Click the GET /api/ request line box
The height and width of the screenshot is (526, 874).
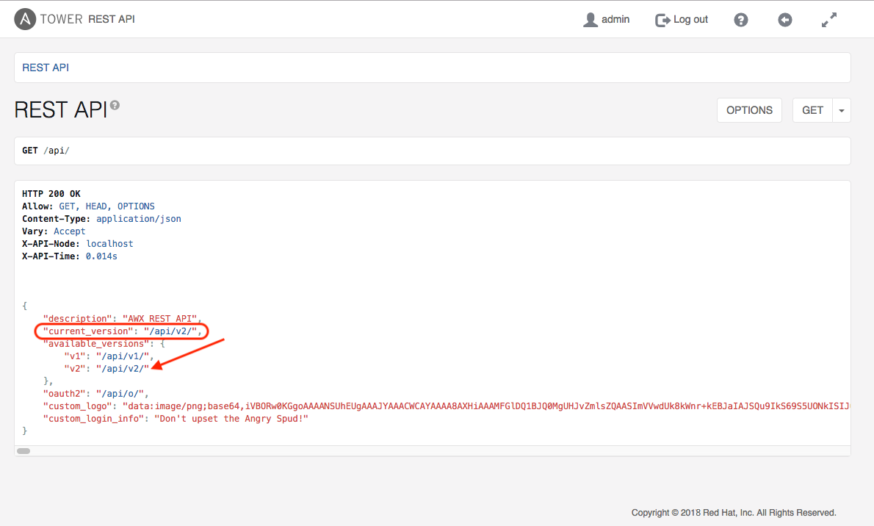tap(432, 151)
